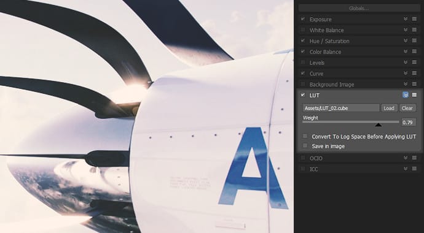
Task: Enable the White Balance checkbox
Action: point(302,29)
